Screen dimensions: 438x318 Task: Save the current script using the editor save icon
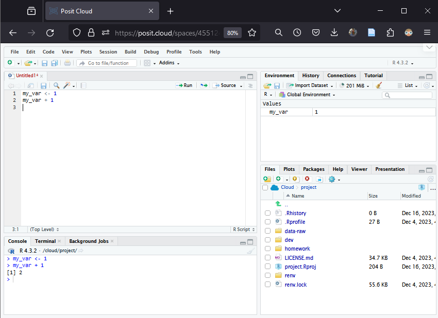point(44,85)
